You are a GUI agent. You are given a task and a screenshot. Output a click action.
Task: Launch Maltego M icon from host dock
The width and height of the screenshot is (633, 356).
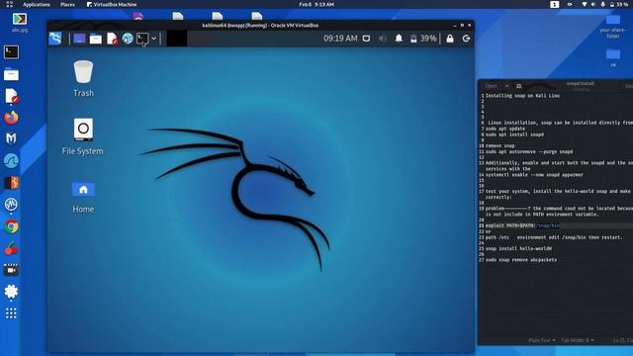click(11, 138)
